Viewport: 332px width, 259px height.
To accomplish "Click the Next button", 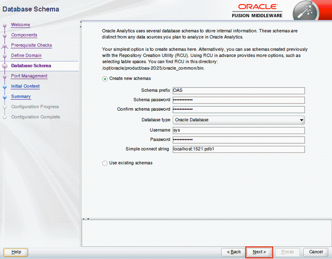I will pyautogui.click(x=259, y=252).
